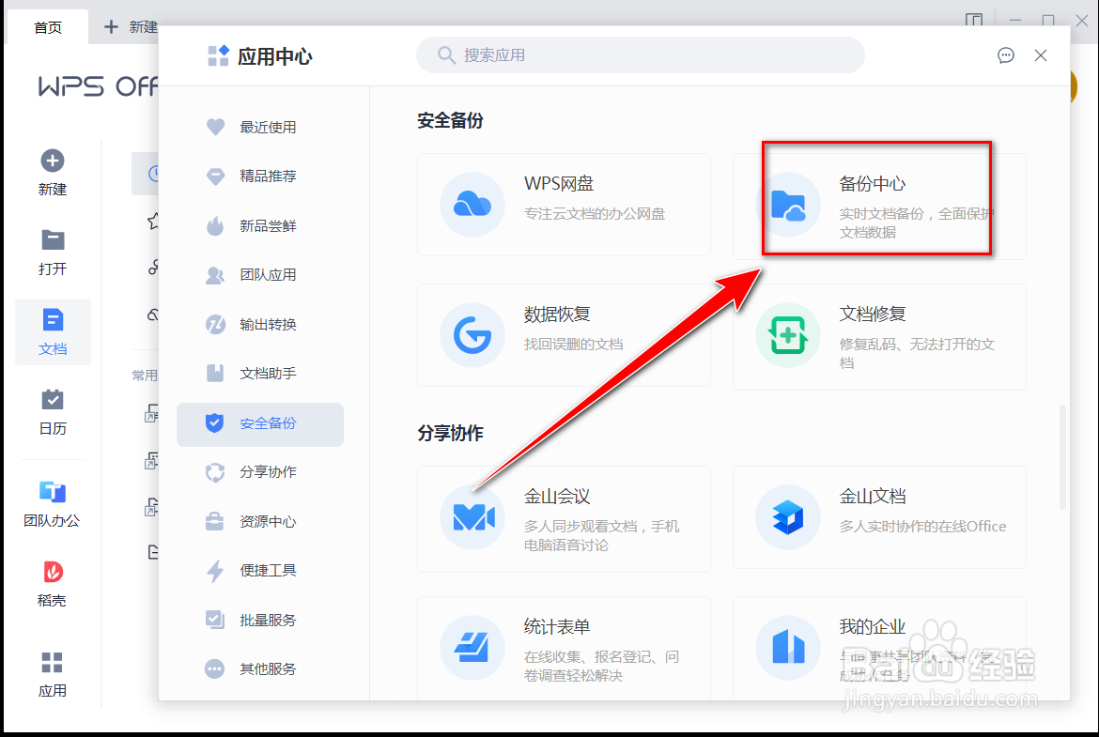Click the magnifier icon in search bar
This screenshot has height=737, width=1099.
click(x=446, y=54)
